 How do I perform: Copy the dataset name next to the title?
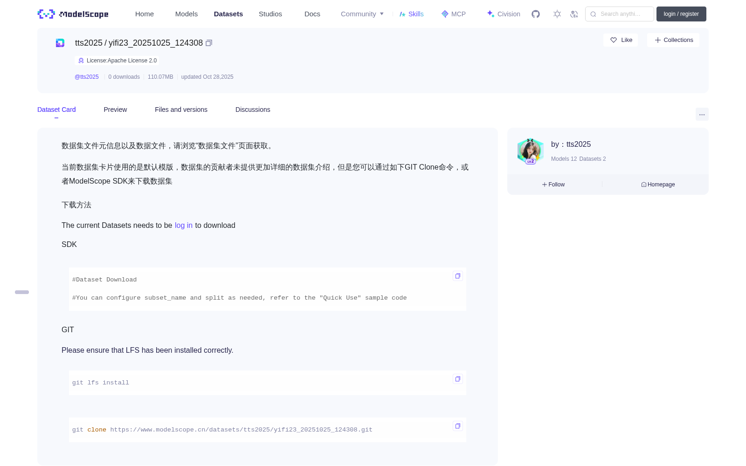(x=209, y=43)
